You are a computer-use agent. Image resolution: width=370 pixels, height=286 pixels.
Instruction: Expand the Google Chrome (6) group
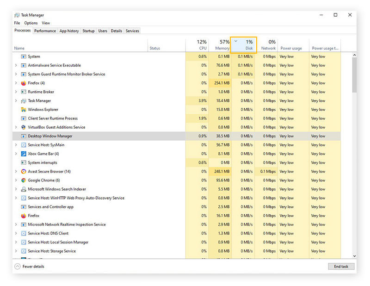[x=16, y=180]
